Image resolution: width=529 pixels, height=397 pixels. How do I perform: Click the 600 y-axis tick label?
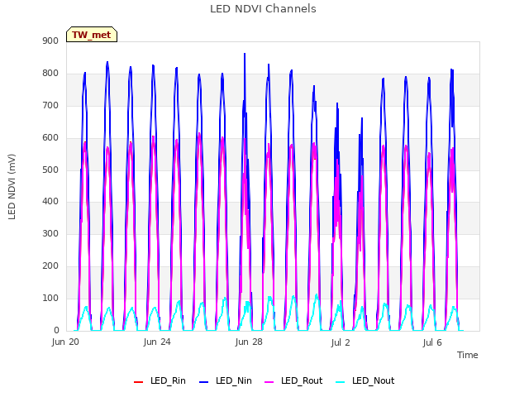[x=50, y=138]
